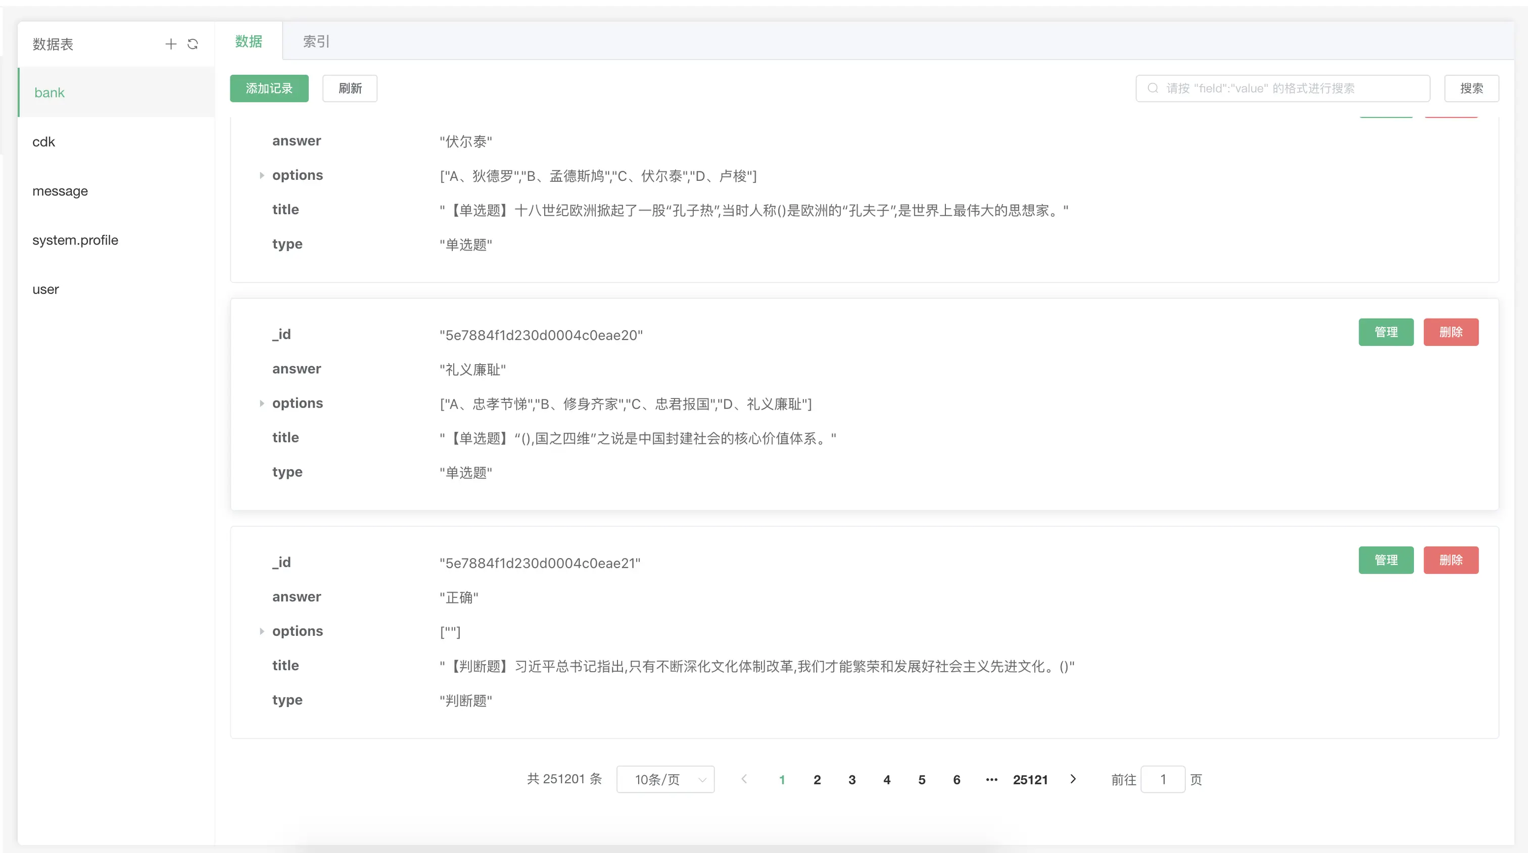Viewport: 1528px width, 853px height.
Task: Click 管理 on record ending eae20
Action: [1386, 332]
